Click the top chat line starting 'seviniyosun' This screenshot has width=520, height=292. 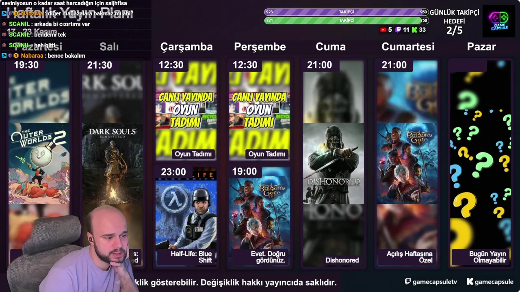coord(64,3)
